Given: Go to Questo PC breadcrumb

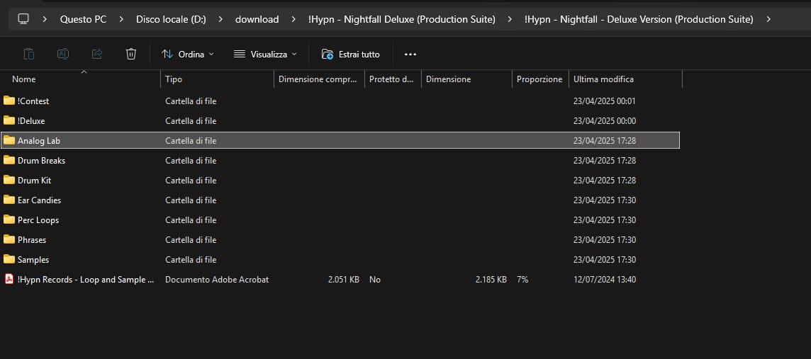Looking at the screenshot, I should 83,20.
